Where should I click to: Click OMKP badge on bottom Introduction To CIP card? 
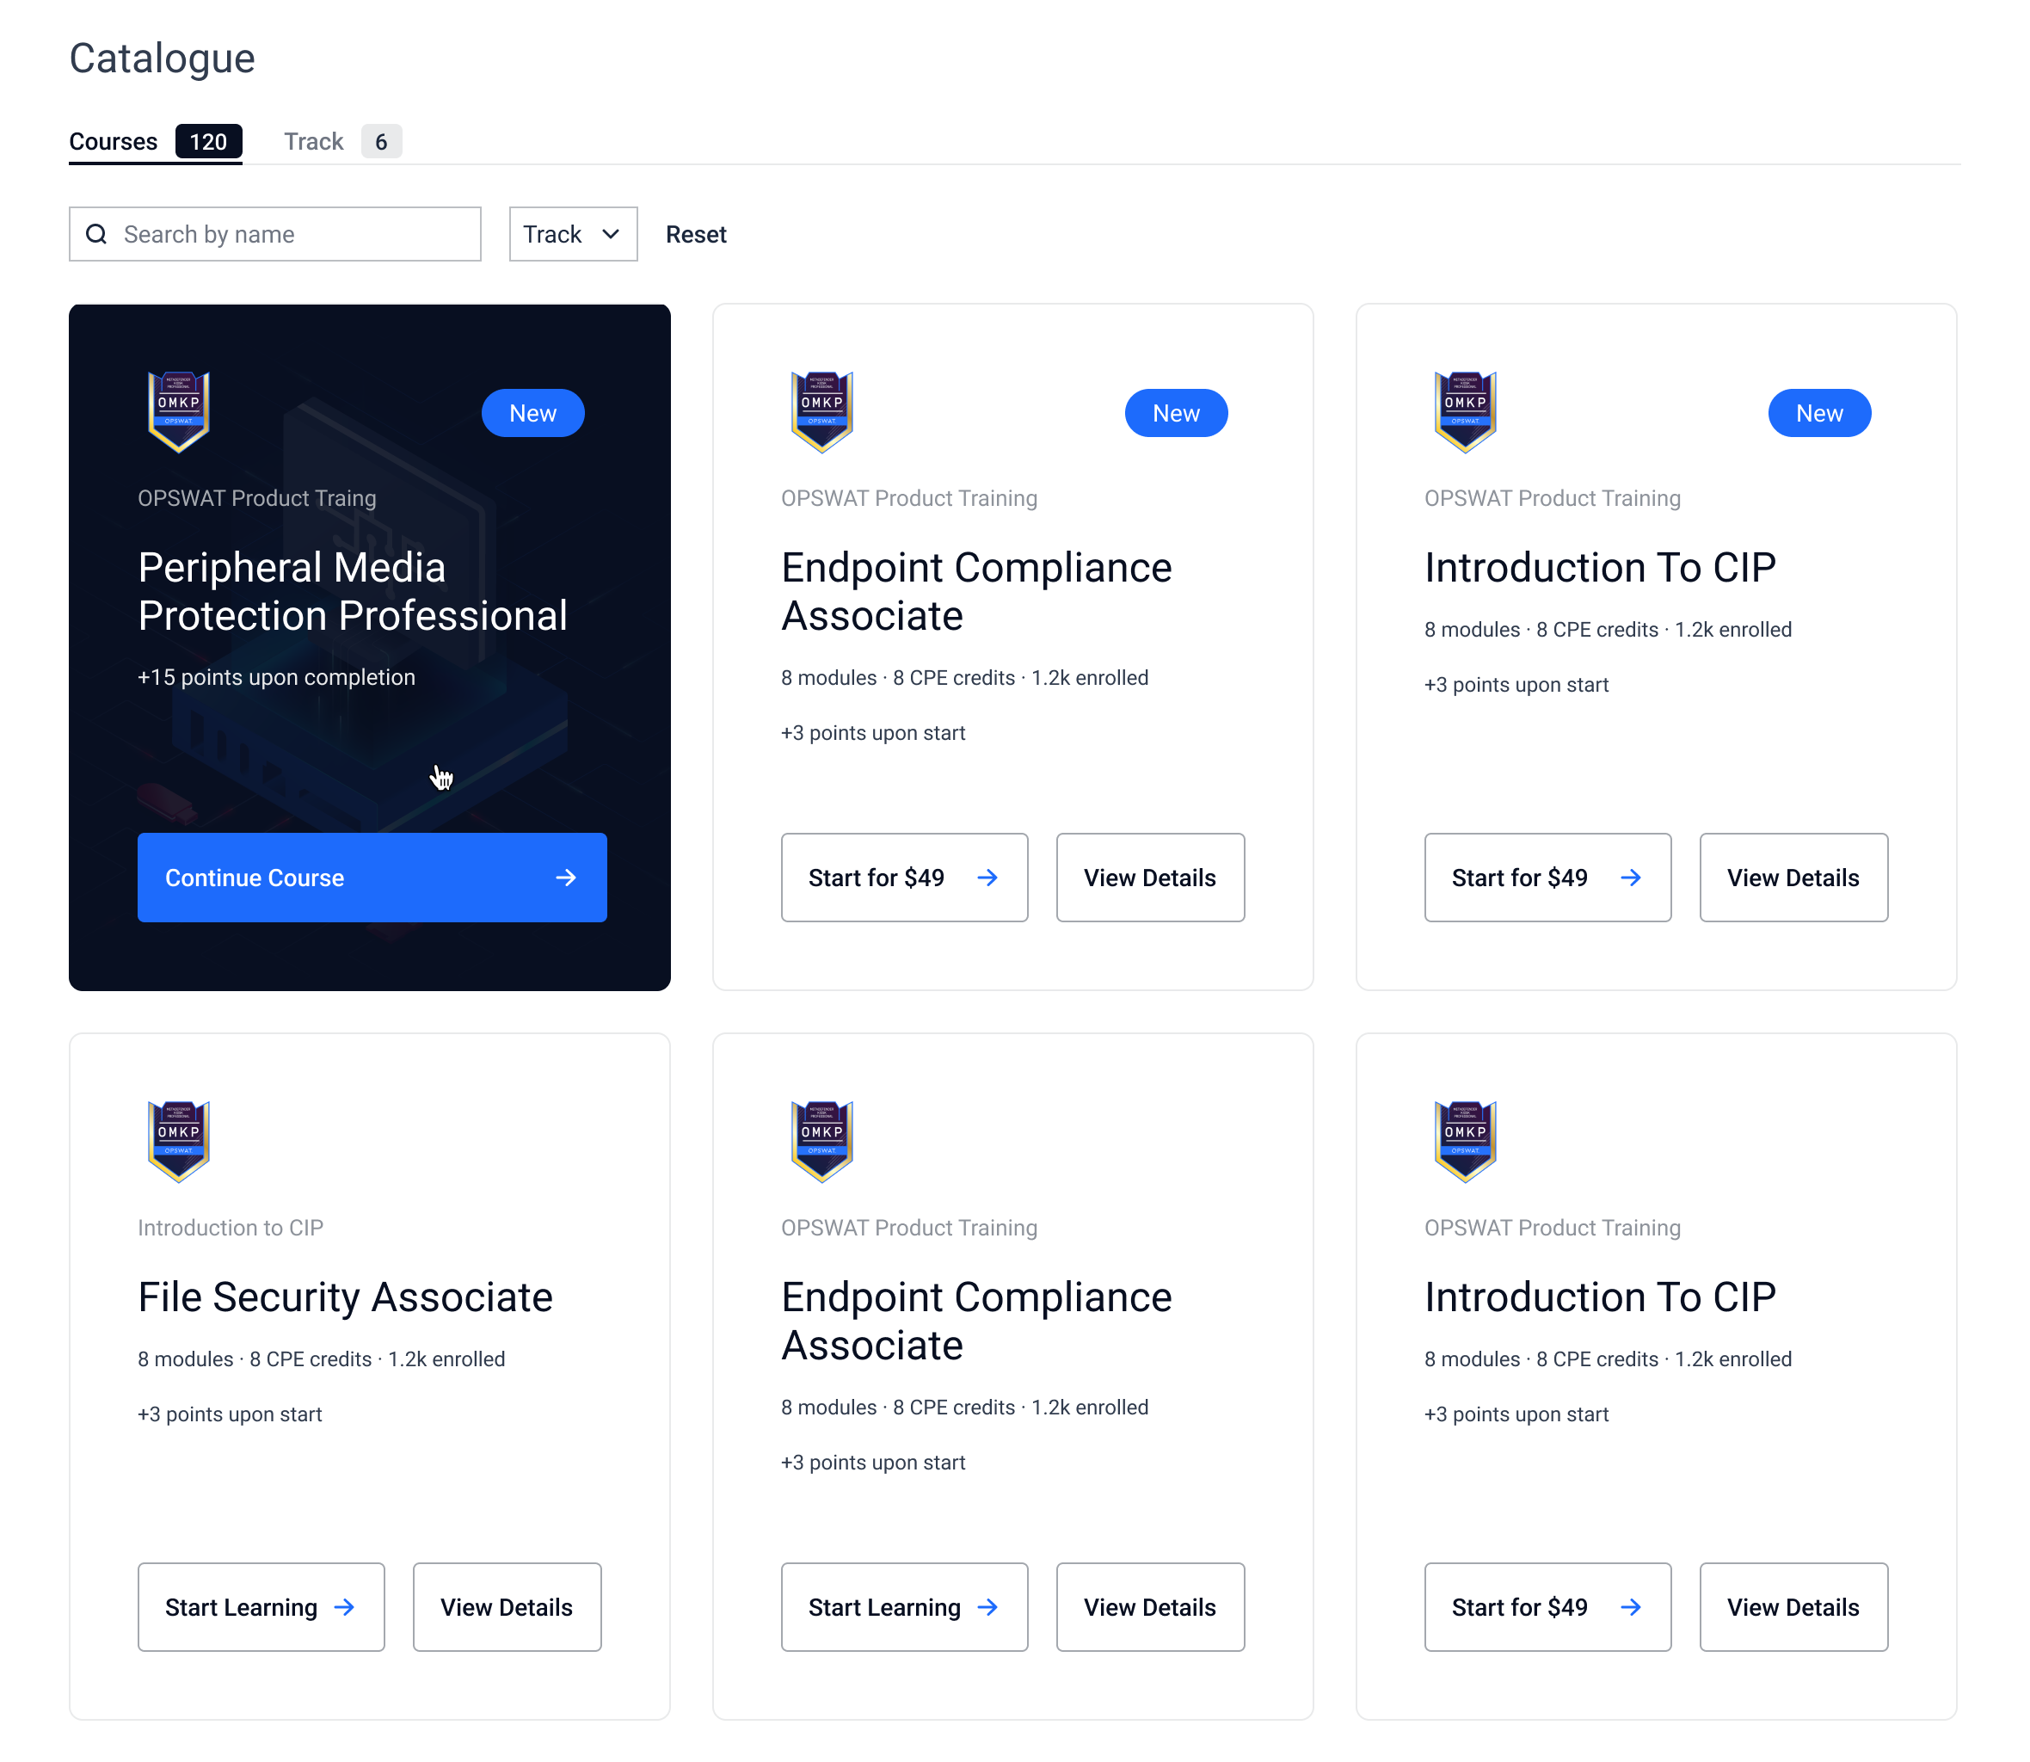pyautogui.click(x=1465, y=1142)
